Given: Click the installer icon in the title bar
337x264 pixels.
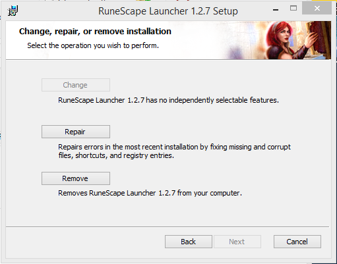Looking at the screenshot, I should (13, 11).
